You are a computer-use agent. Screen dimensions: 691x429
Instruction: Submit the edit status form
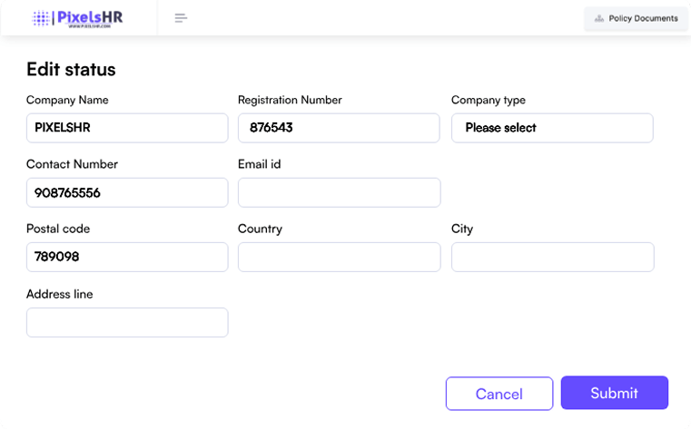(615, 393)
